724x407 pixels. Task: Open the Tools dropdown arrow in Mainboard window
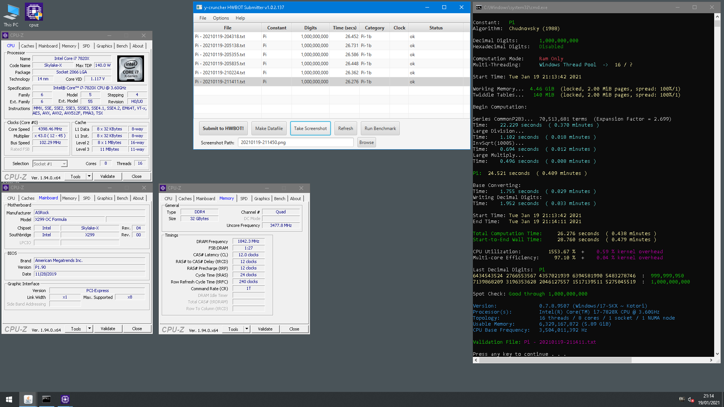[90, 329]
